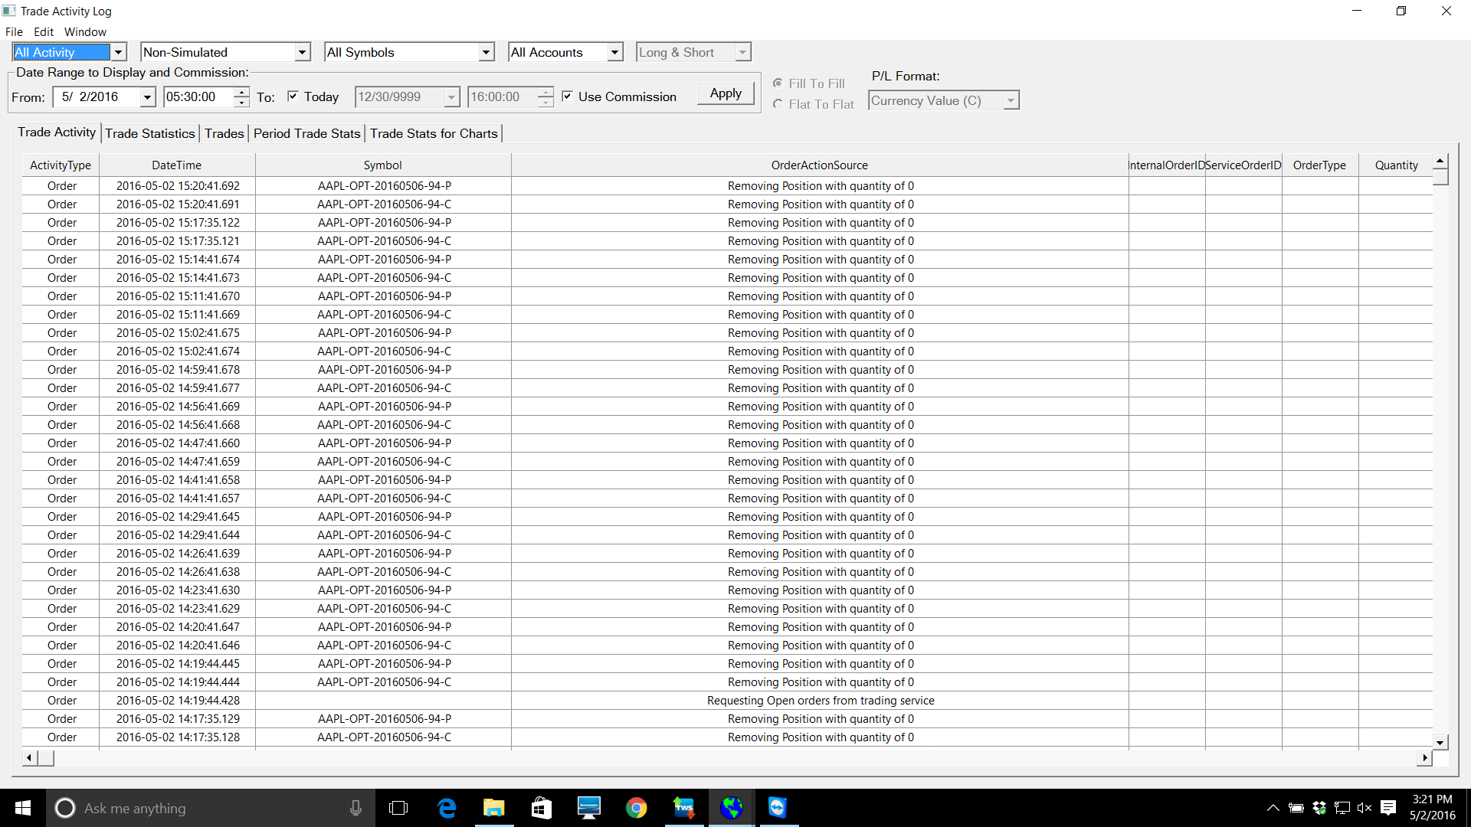Image resolution: width=1471 pixels, height=827 pixels.
Task: Expand the Non-Simulated dropdown
Action: [302, 52]
